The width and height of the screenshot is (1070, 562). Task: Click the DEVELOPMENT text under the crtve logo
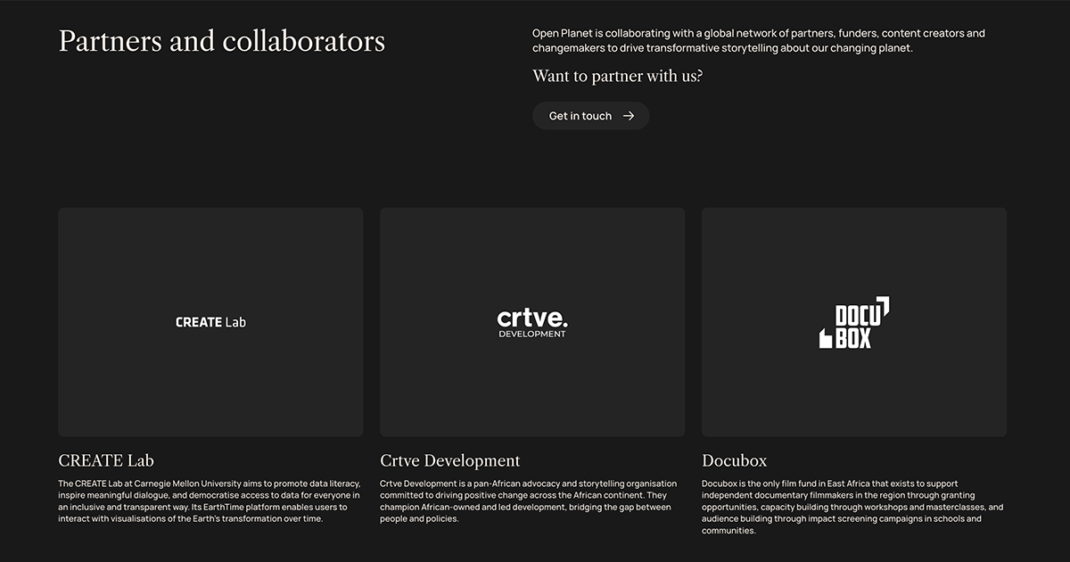(532, 335)
